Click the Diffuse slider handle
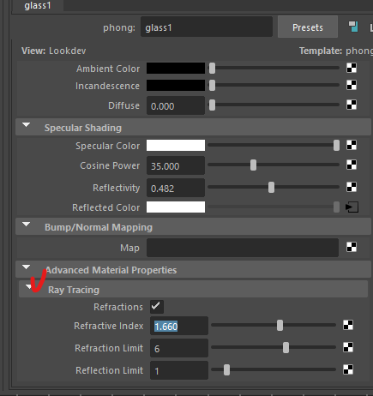Screen dimensions: 373x396 pyautogui.click(x=212, y=105)
